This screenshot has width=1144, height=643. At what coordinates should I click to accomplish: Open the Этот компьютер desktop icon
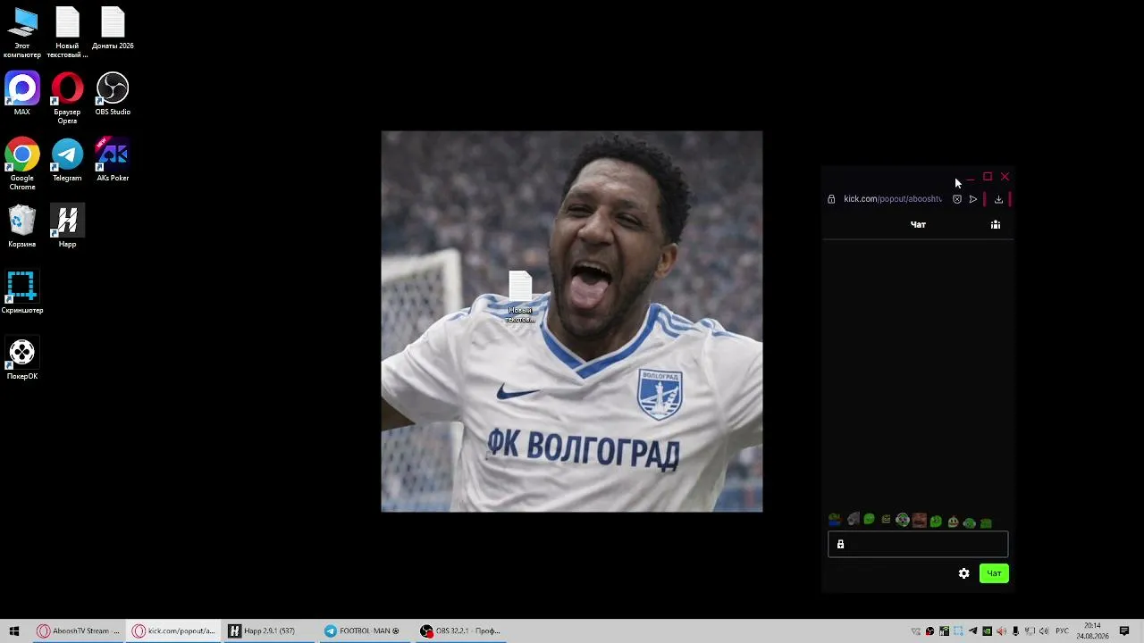[x=22, y=32]
